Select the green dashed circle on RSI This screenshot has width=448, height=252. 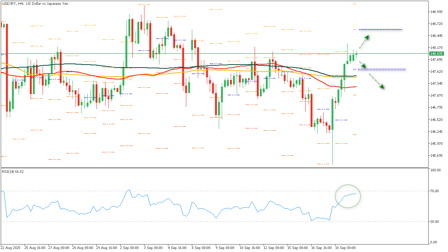coord(348,196)
